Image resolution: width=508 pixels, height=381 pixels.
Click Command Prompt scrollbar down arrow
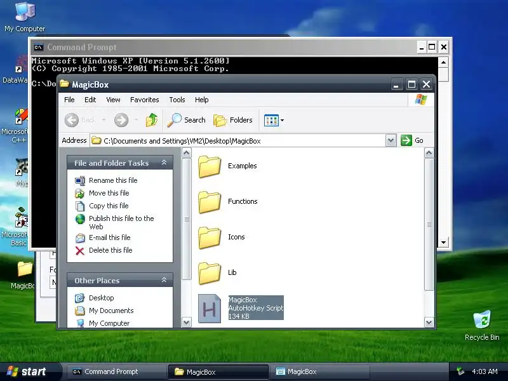click(443, 242)
